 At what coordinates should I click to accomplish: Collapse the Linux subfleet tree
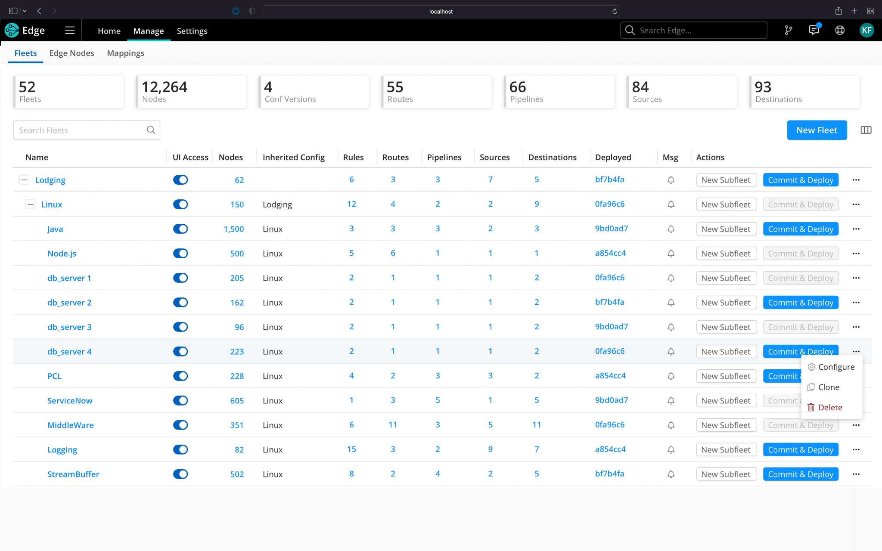click(x=30, y=204)
